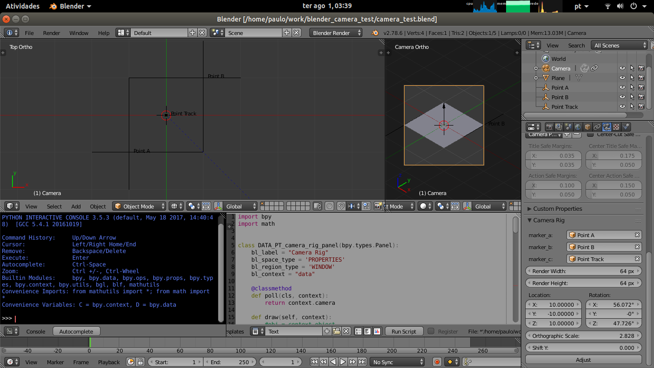Click the Run Script button

click(404, 331)
